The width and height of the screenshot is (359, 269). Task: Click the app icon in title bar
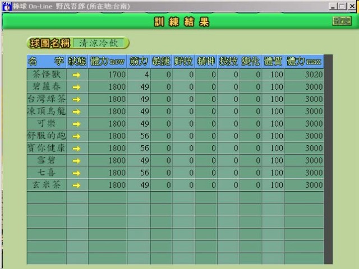pos(6,6)
